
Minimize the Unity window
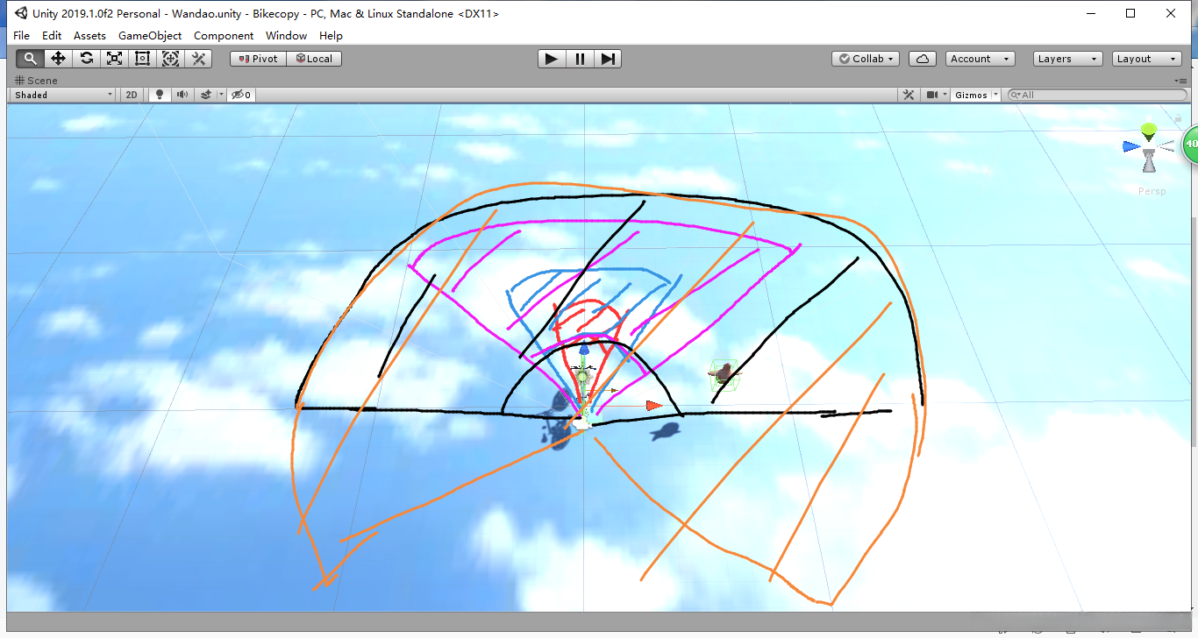(1092, 13)
